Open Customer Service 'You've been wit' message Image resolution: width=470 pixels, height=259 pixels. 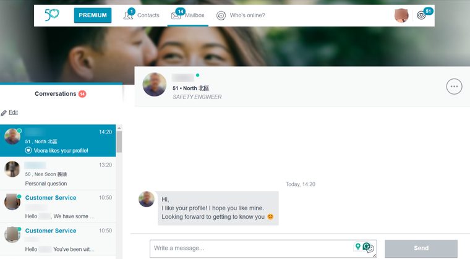58,239
